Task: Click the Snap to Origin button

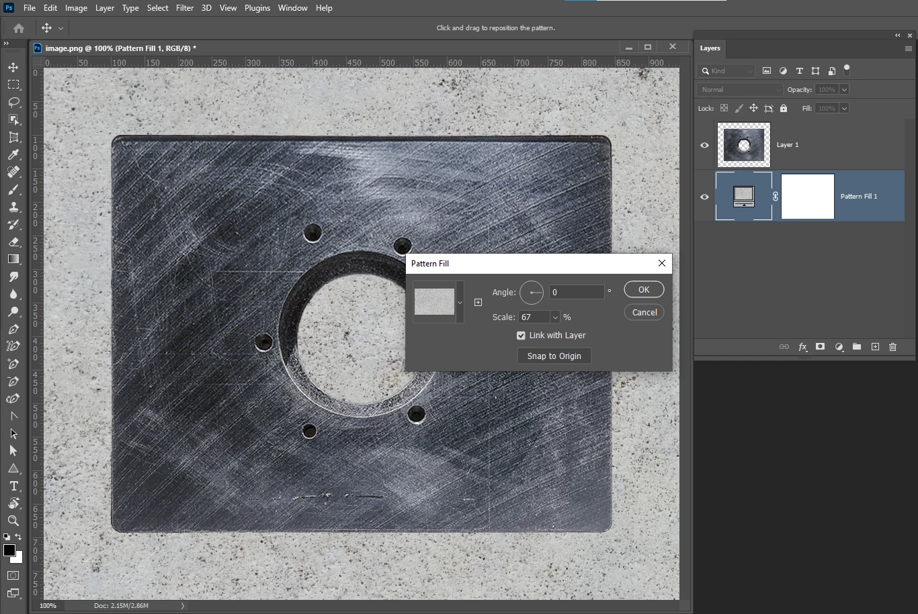Action: (x=554, y=356)
